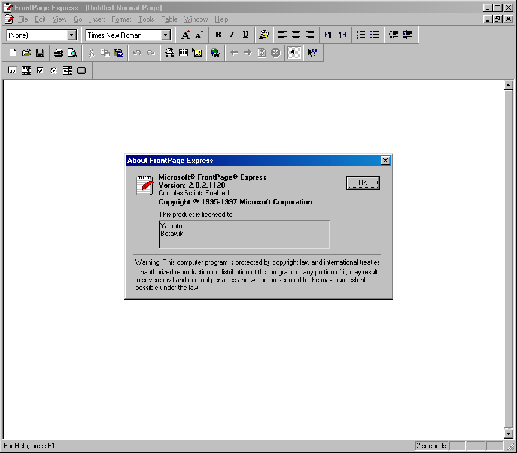Create a new page with New icon

(x=13, y=53)
